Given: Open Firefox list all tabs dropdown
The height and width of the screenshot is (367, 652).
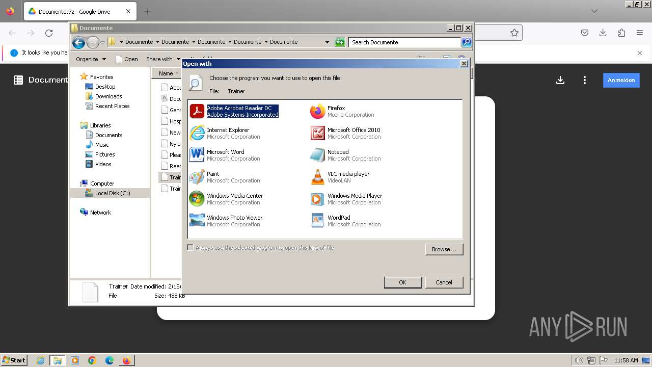Looking at the screenshot, I should [x=594, y=11].
